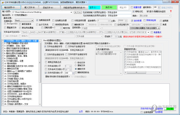Enable the 边加载边处理 checkbox

[53, 20]
